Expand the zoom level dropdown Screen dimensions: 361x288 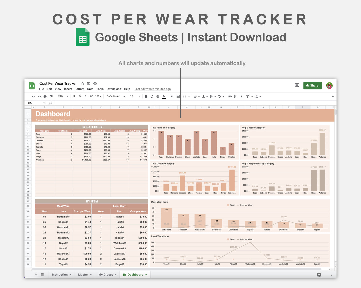point(63,96)
